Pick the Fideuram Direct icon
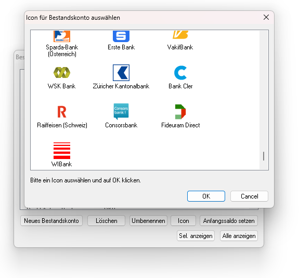 [180, 112]
